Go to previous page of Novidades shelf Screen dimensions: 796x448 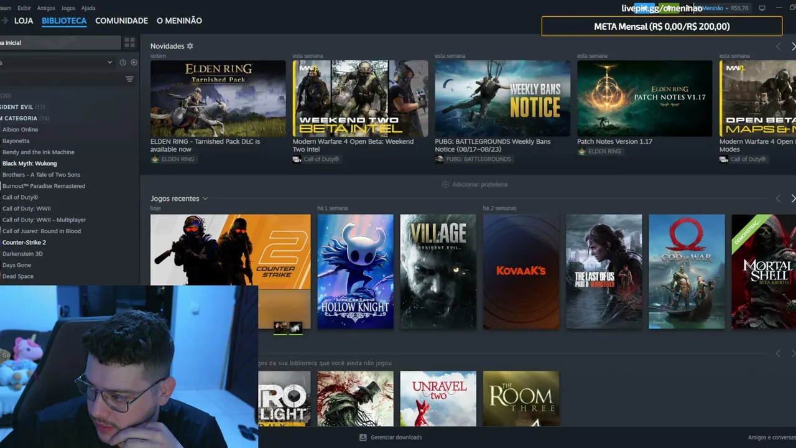coord(778,47)
